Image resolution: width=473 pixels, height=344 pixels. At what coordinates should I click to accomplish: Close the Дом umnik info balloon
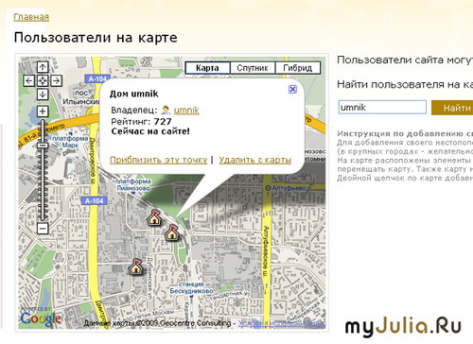pyautogui.click(x=292, y=89)
